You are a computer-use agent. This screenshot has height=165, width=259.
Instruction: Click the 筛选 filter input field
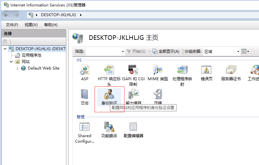pos(104,52)
